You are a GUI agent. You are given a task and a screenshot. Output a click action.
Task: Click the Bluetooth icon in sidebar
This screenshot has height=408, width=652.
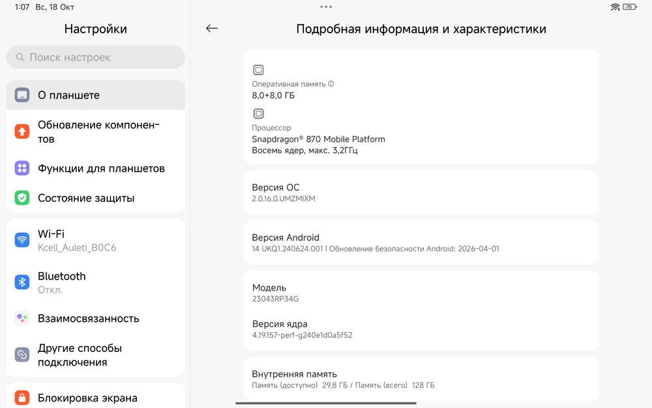(22, 282)
